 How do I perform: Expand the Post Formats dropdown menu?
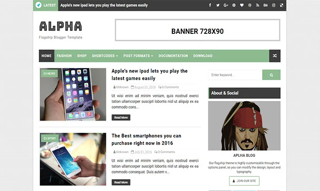click(138, 56)
